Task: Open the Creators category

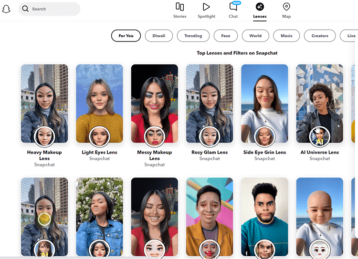Action: pos(320,36)
